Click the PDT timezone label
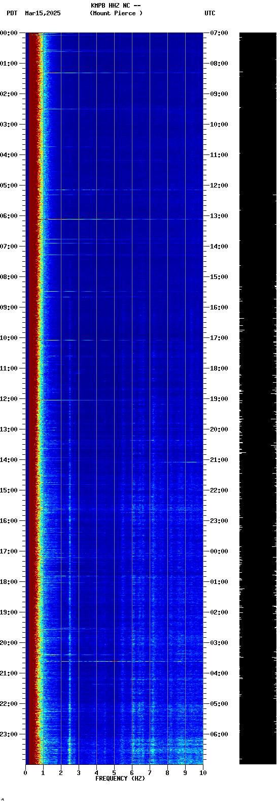Screen dimensions: 280x805 12,13
